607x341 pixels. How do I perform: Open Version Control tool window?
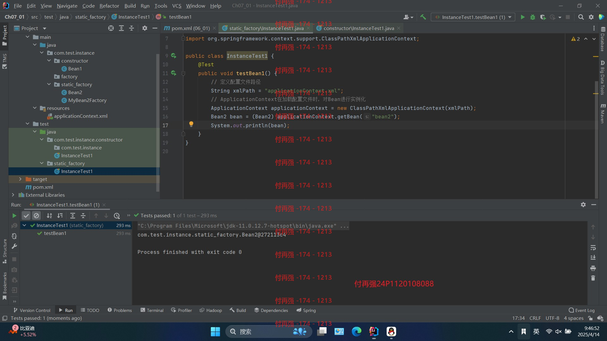(x=32, y=310)
